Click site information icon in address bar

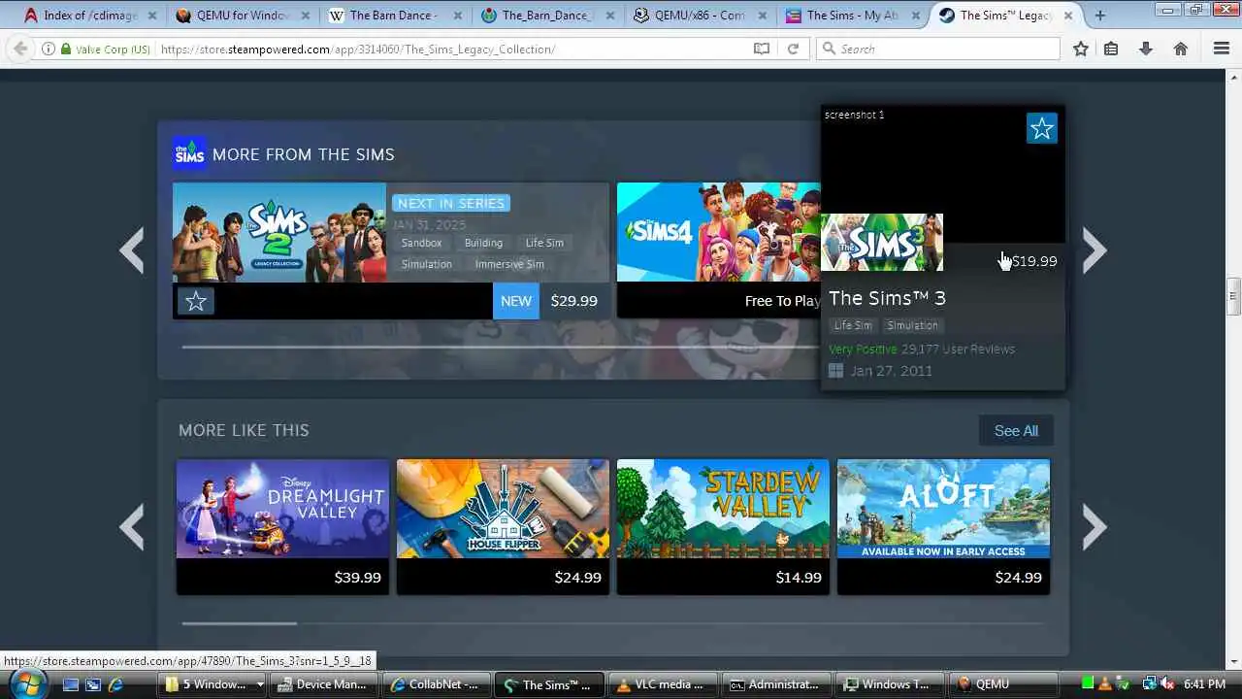(x=47, y=49)
